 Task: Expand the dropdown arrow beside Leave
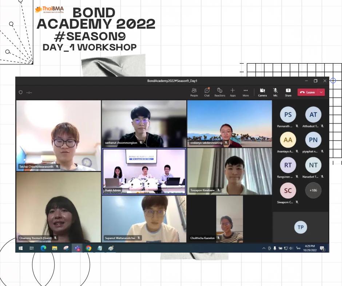tap(321, 92)
